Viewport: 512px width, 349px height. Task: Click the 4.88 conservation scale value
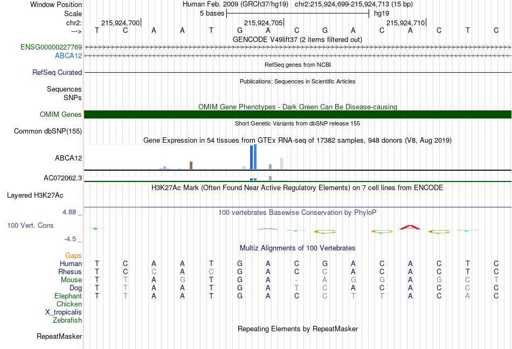tap(69, 212)
